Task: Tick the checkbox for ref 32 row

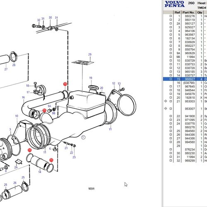Action: 171,161
